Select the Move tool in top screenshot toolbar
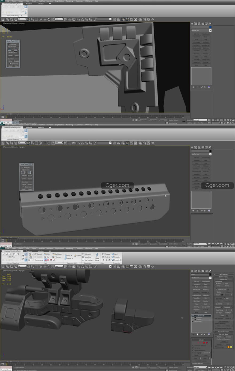Screen dimensions: 235x371 [45, 19]
